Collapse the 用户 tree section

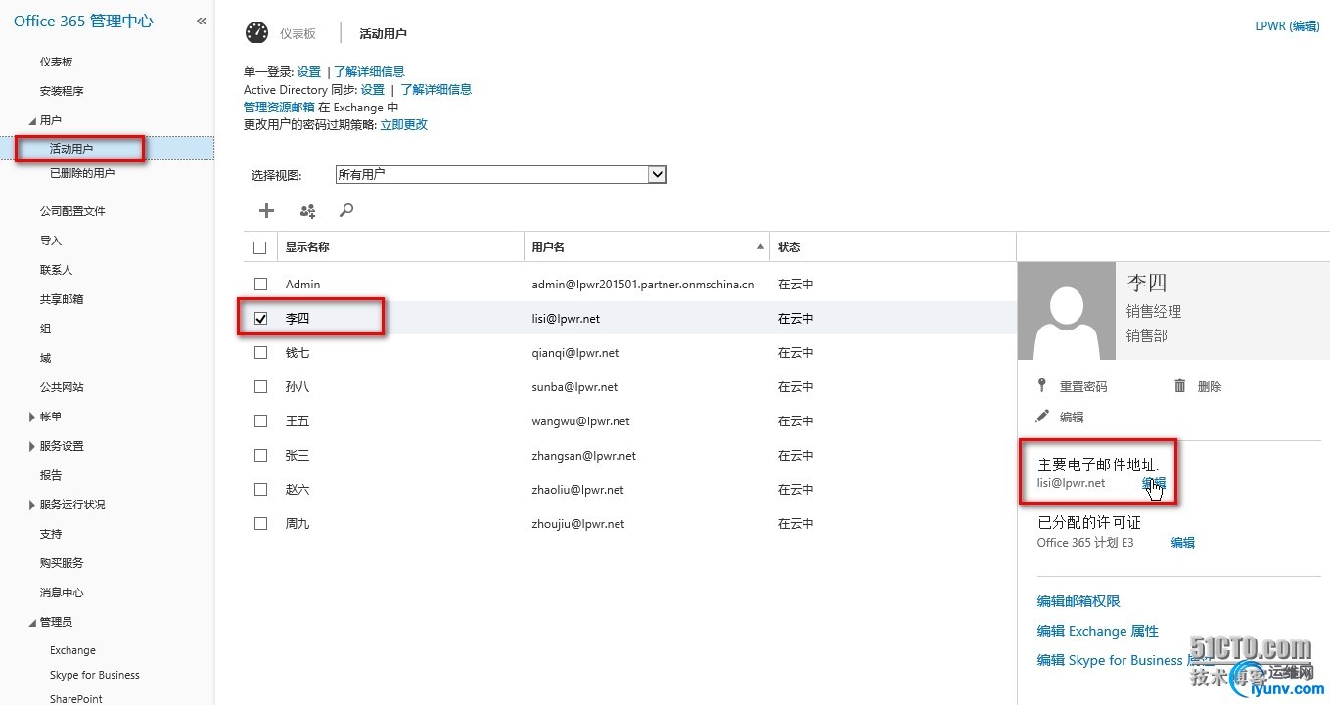tap(32, 121)
